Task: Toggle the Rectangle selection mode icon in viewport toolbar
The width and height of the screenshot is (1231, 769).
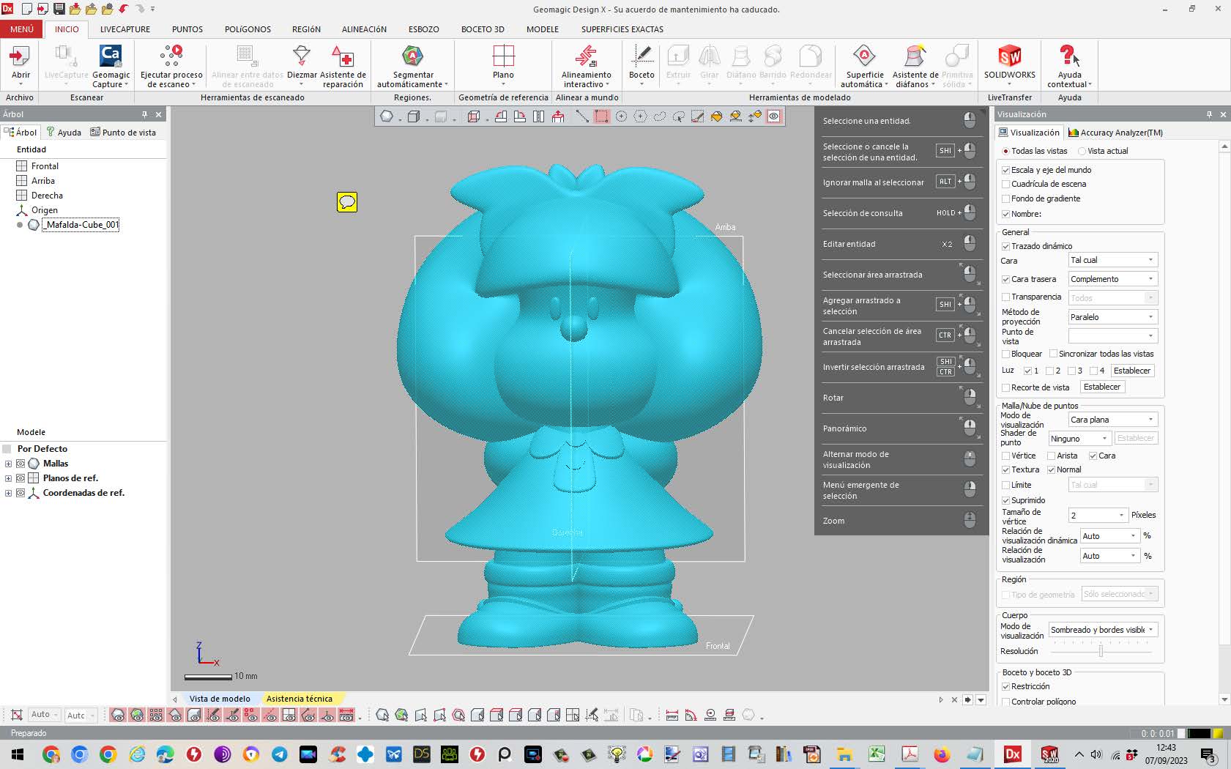Action: (601, 116)
